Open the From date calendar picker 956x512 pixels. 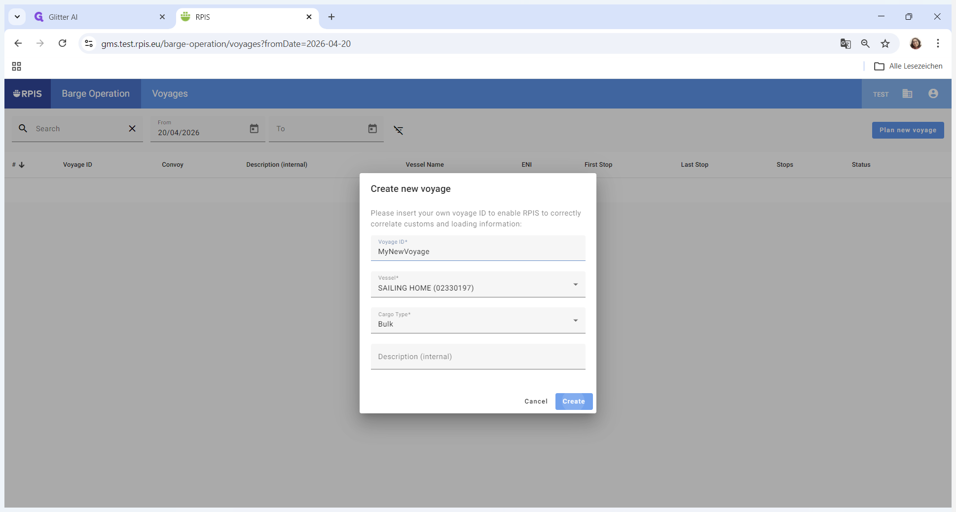254,129
